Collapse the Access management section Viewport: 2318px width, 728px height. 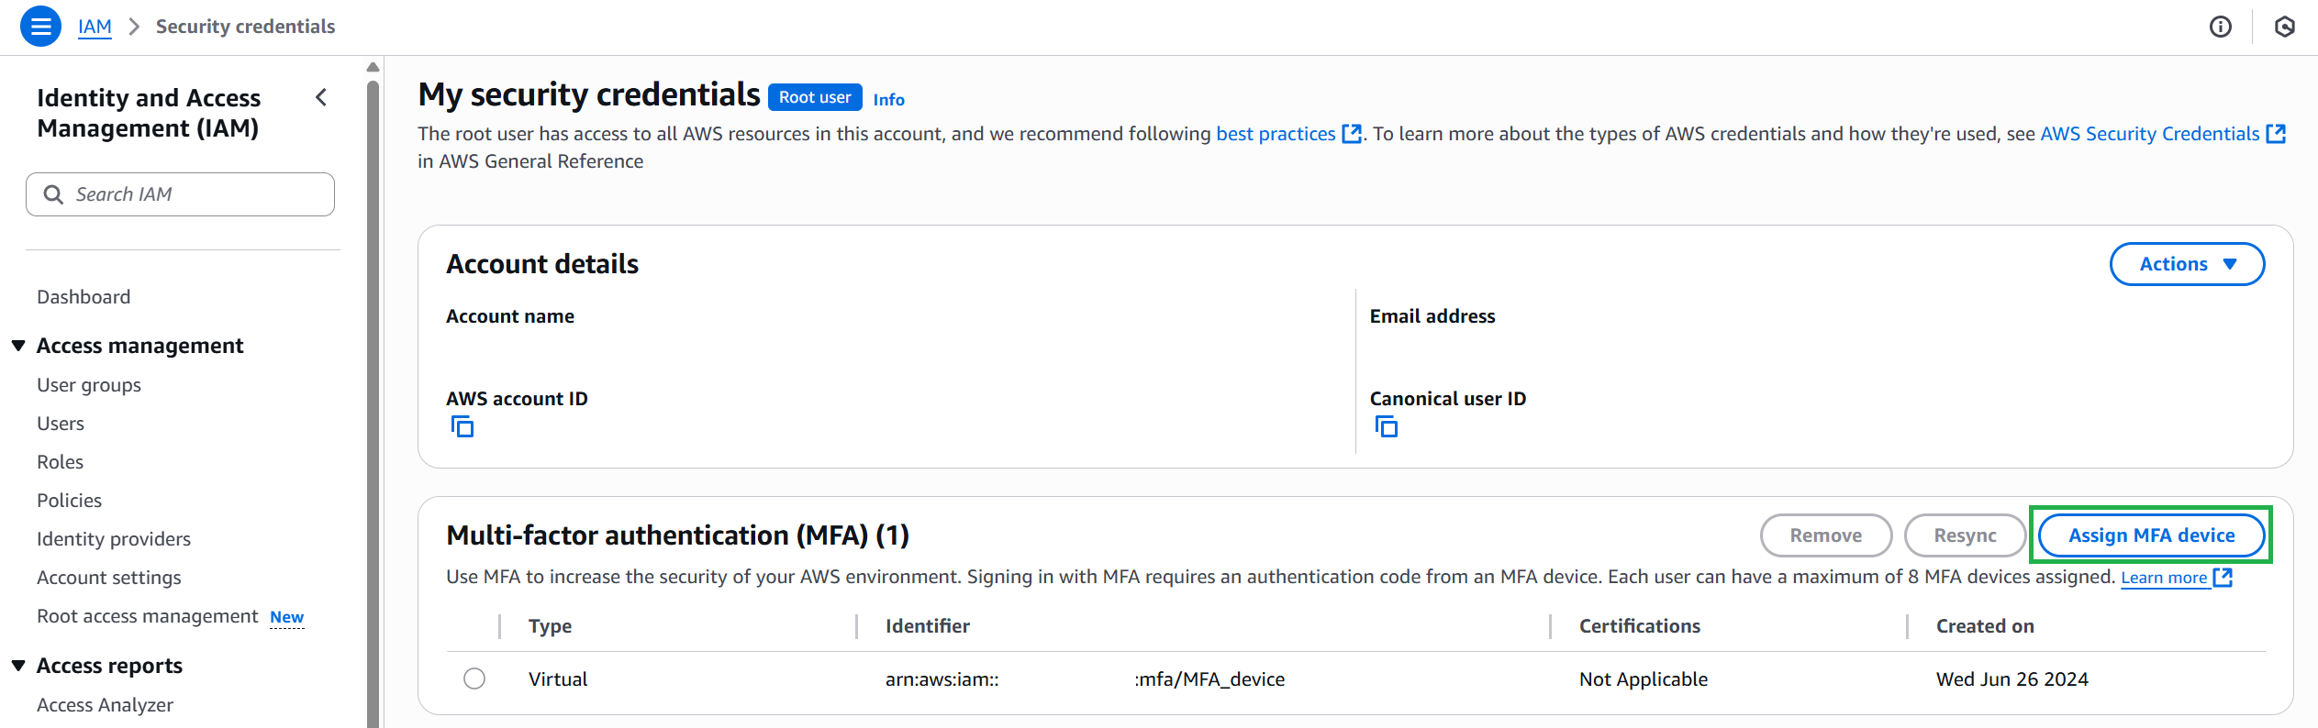[x=18, y=346]
